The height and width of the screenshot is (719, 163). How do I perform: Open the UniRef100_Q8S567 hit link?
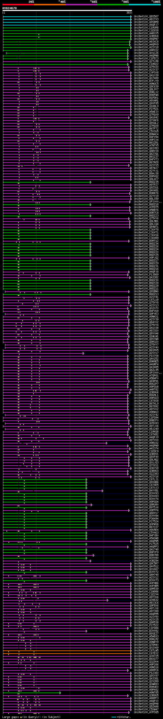[x=146, y=17]
